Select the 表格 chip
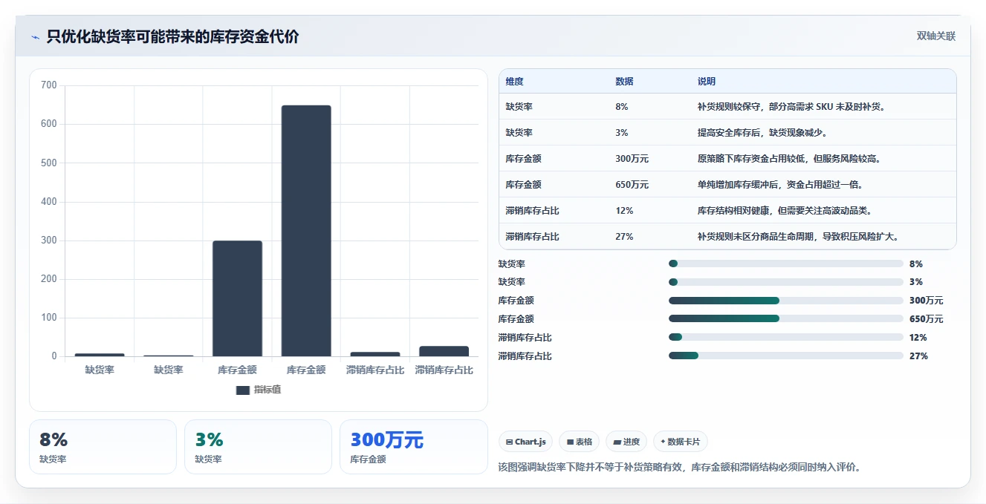This screenshot has width=986, height=504. 579,442
